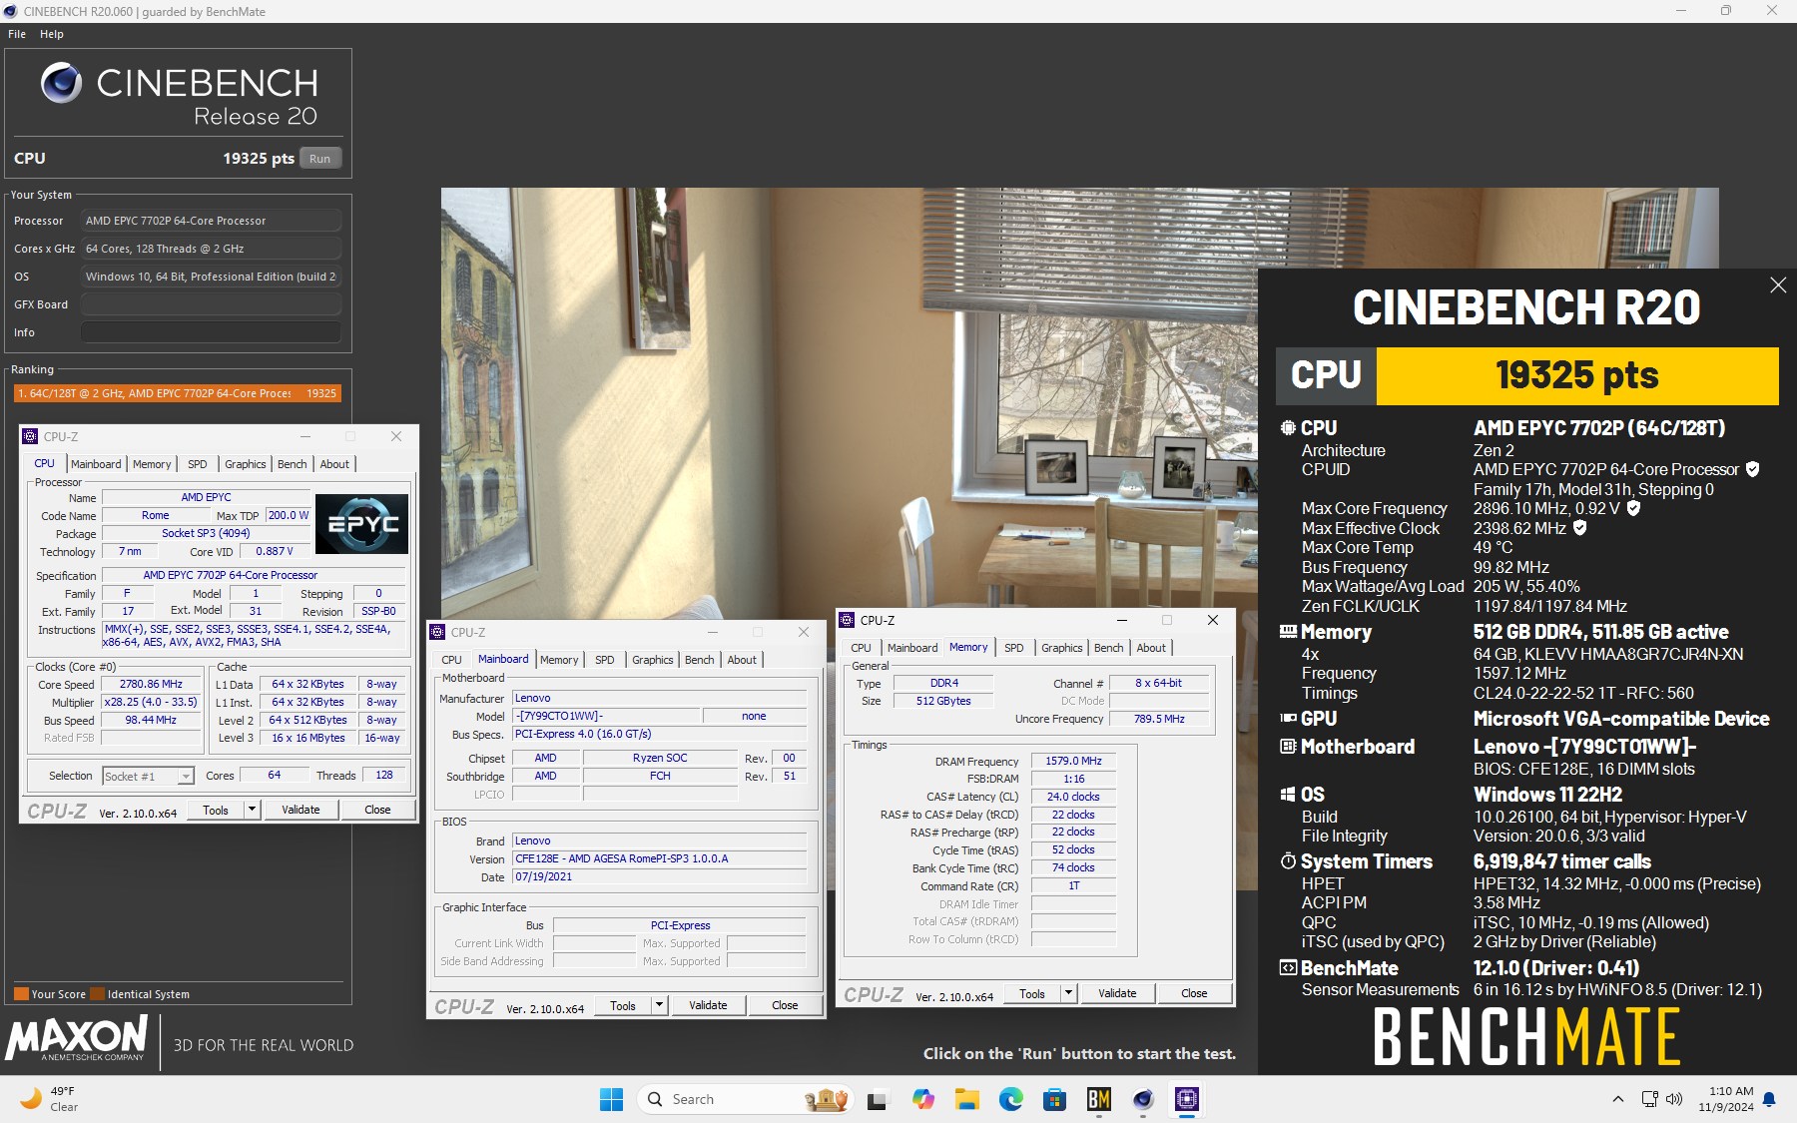The height and width of the screenshot is (1123, 1797).
Task: Open Microsoft Store from the taskbar
Action: (1054, 1099)
